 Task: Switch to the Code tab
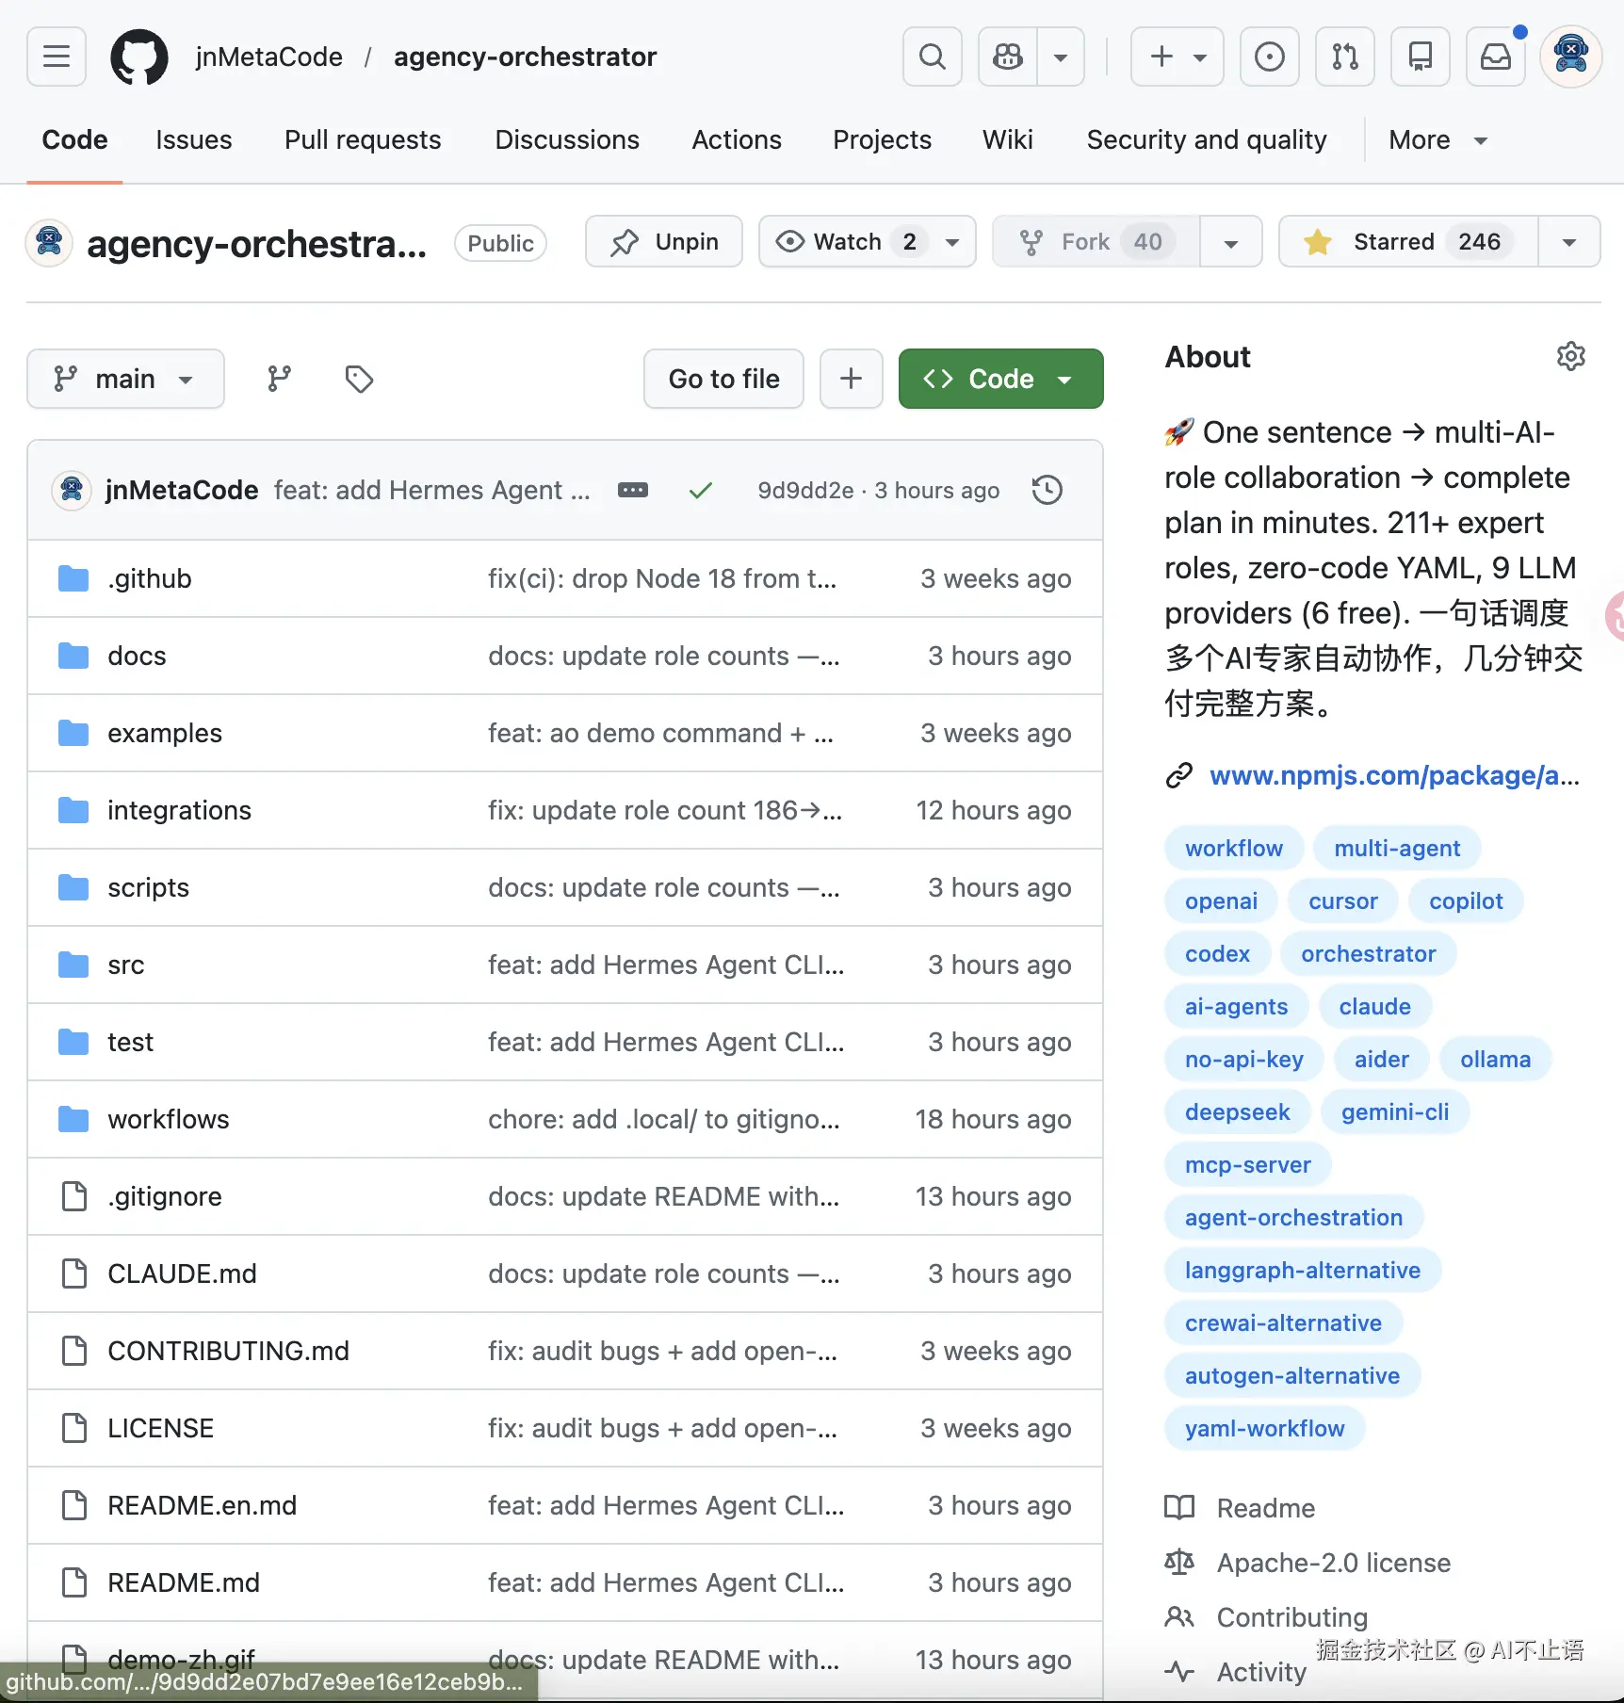pyautogui.click(x=74, y=140)
